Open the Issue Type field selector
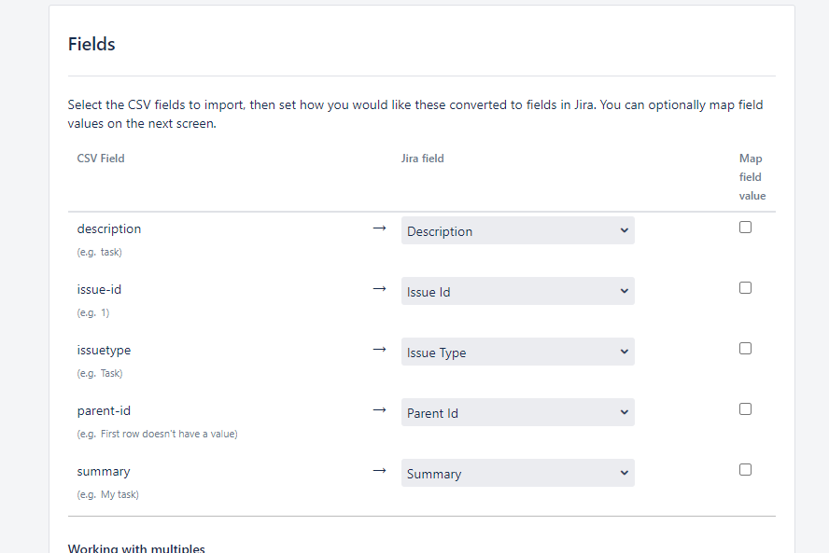 [517, 353]
